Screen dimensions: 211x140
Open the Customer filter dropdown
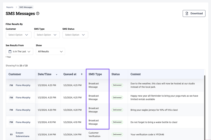(x=18, y=35)
